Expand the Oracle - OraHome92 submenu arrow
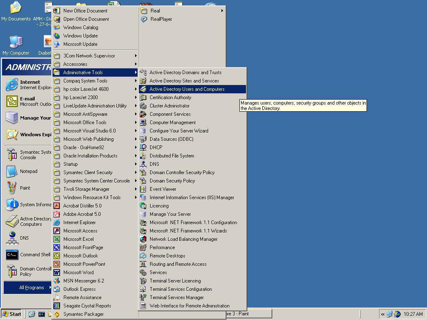 [136, 147]
